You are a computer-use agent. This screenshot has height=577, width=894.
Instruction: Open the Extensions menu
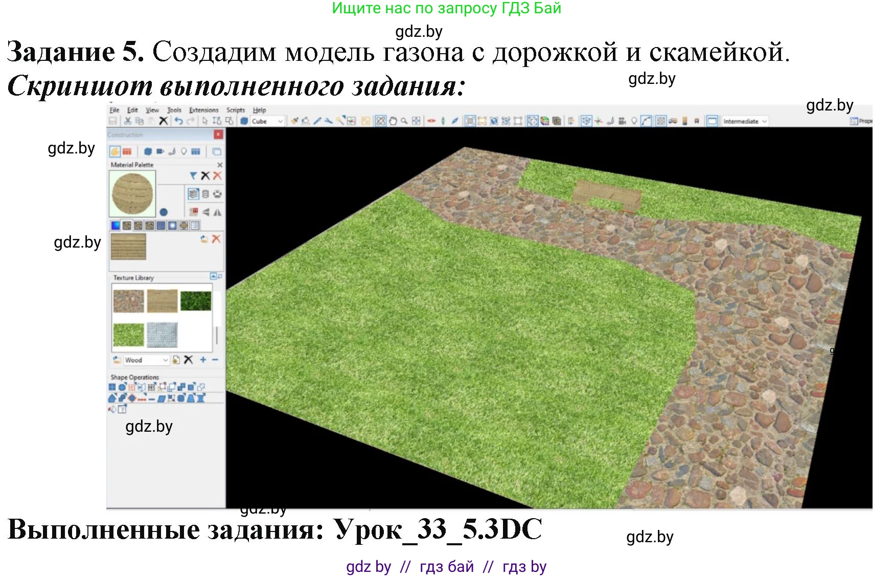point(203,110)
